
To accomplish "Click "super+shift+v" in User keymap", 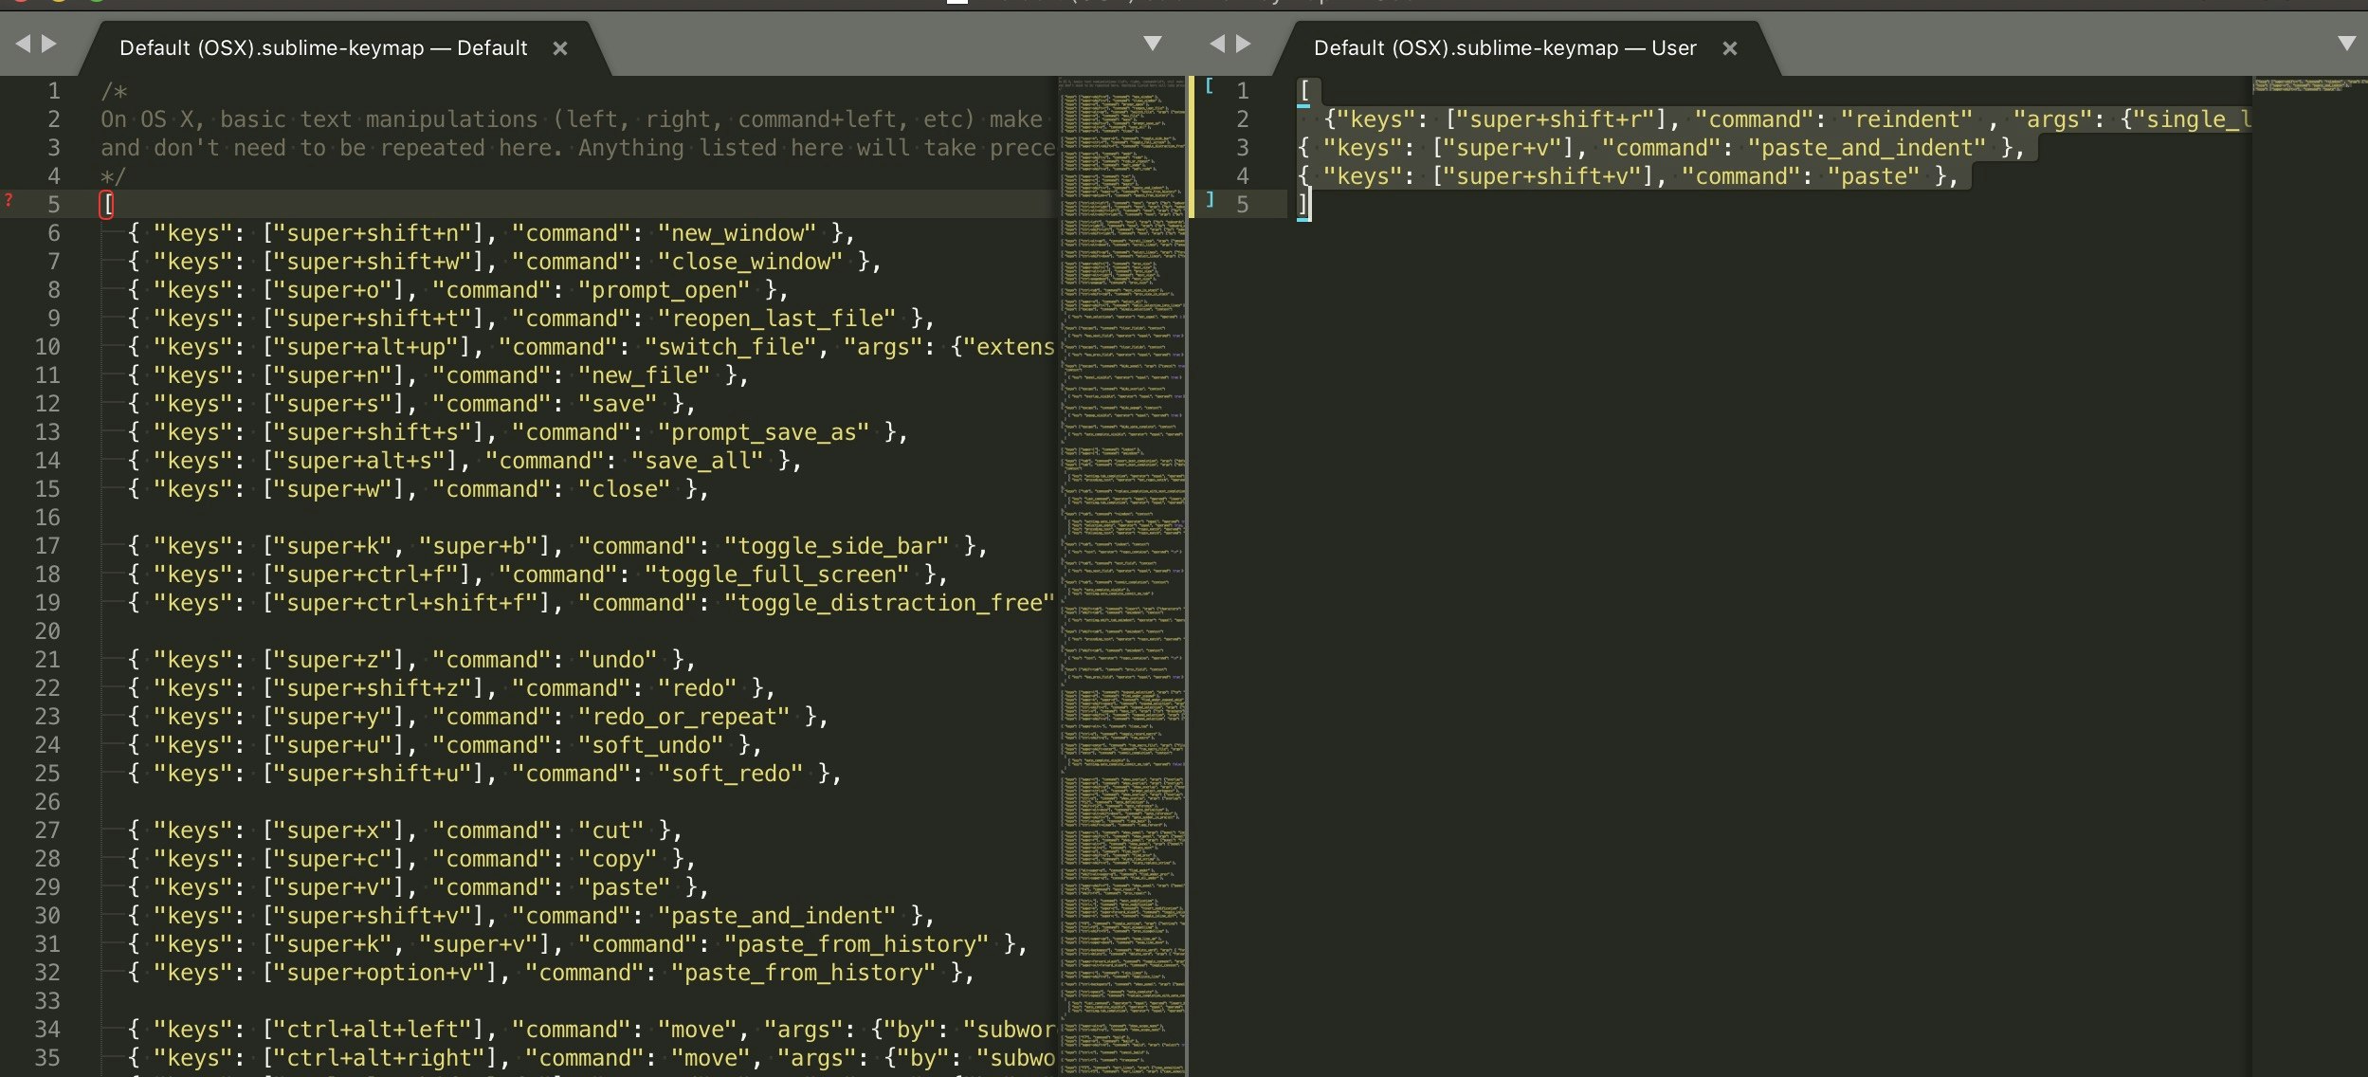I will point(1549,176).
